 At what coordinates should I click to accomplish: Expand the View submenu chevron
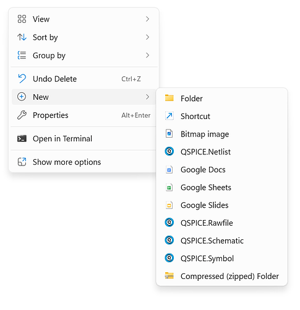click(147, 19)
